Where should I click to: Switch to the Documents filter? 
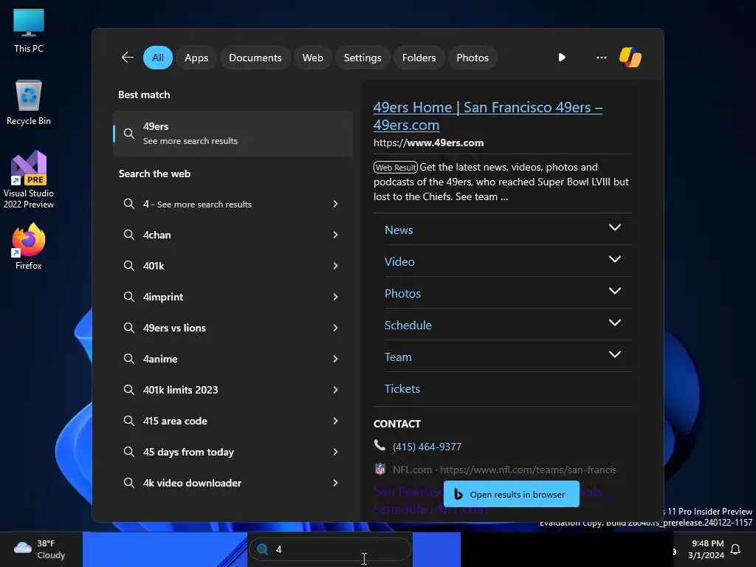pyautogui.click(x=255, y=58)
